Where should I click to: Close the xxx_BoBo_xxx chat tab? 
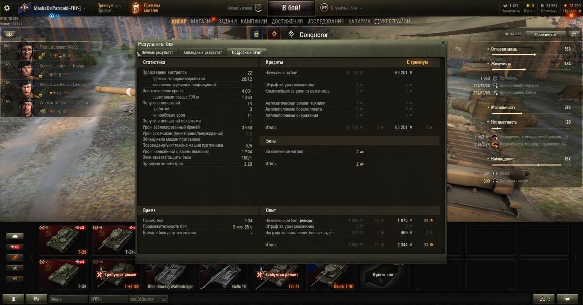click(164, 299)
